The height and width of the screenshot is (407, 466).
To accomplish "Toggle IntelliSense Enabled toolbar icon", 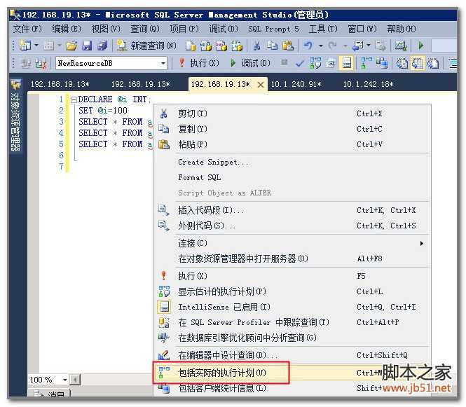I will click(x=347, y=63).
